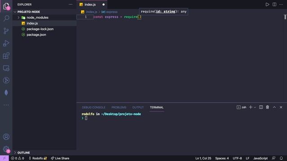Run the code with the play icon
This screenshot has height=161, width=287.
[267, 4]
